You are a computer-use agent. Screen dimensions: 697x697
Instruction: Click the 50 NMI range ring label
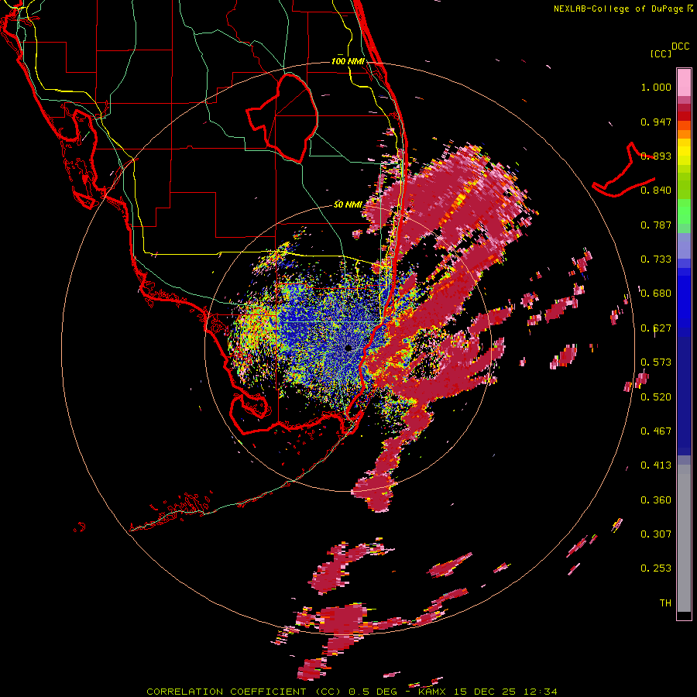click(x=348, y=204)
